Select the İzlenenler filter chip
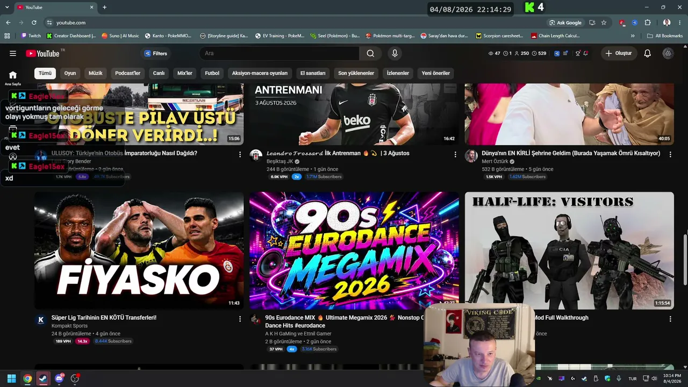This screenshot has height=387, width=688. pos(398,73)
